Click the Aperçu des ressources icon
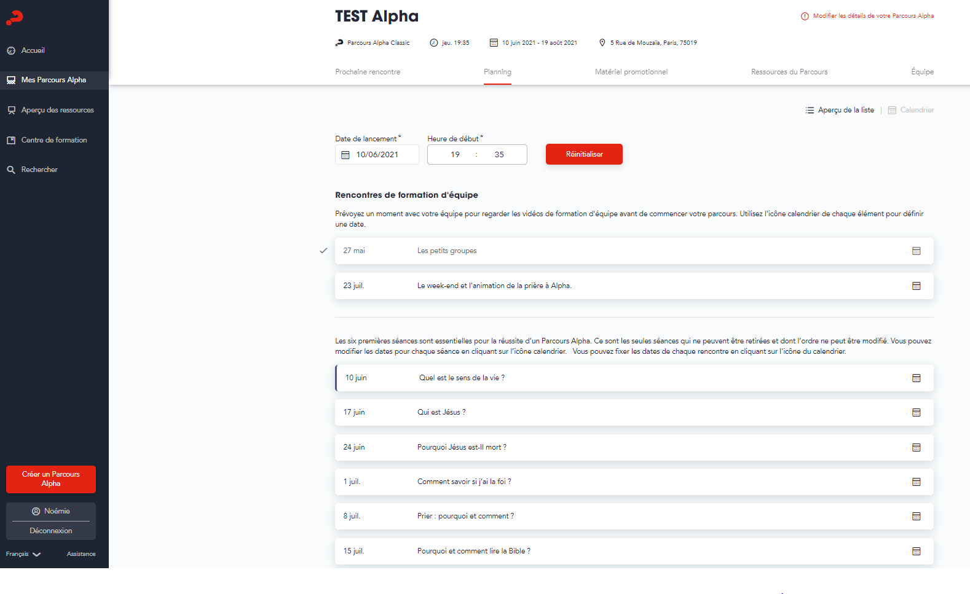The image size is (970, 594). pyautogui.click(x=11, y=110)
